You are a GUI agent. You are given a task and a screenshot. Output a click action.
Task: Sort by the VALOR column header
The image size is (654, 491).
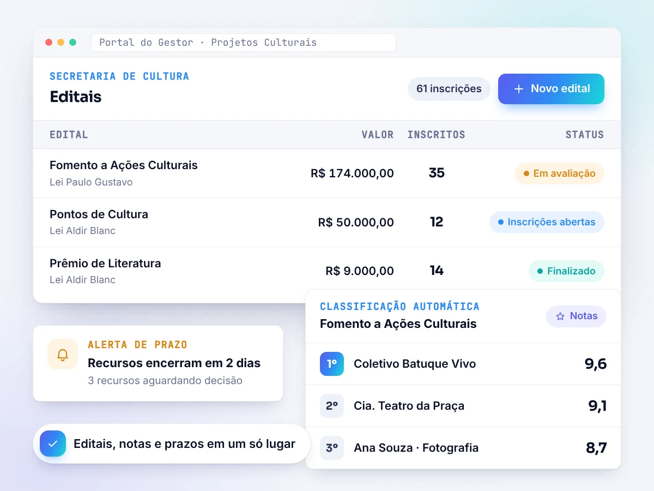tap(378, 135)
